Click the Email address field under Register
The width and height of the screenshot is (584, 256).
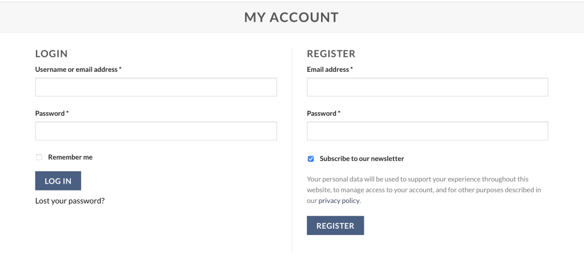point(427,87)
